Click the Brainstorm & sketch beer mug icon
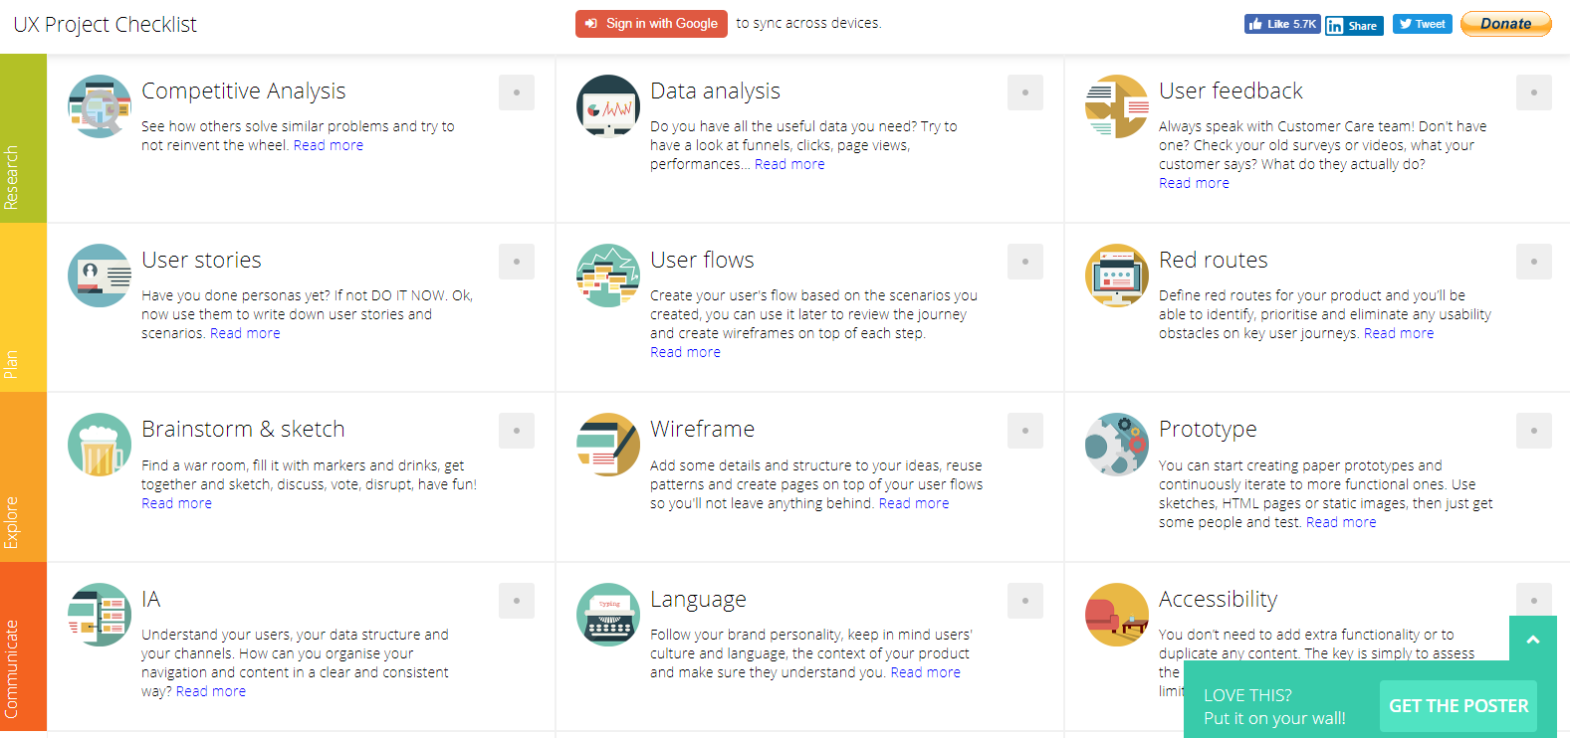This screenshot has width=1570, height=738. click(x=100, y=445)
